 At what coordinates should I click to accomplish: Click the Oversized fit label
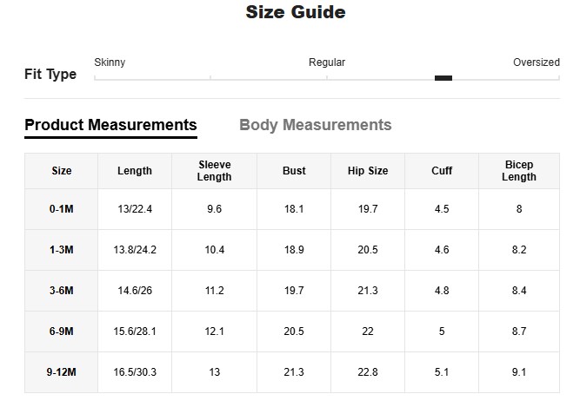(x=536, y=62)
